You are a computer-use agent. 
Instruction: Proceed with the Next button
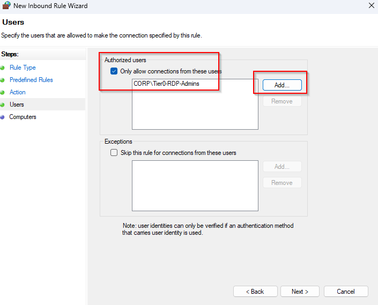coord(300,292)
